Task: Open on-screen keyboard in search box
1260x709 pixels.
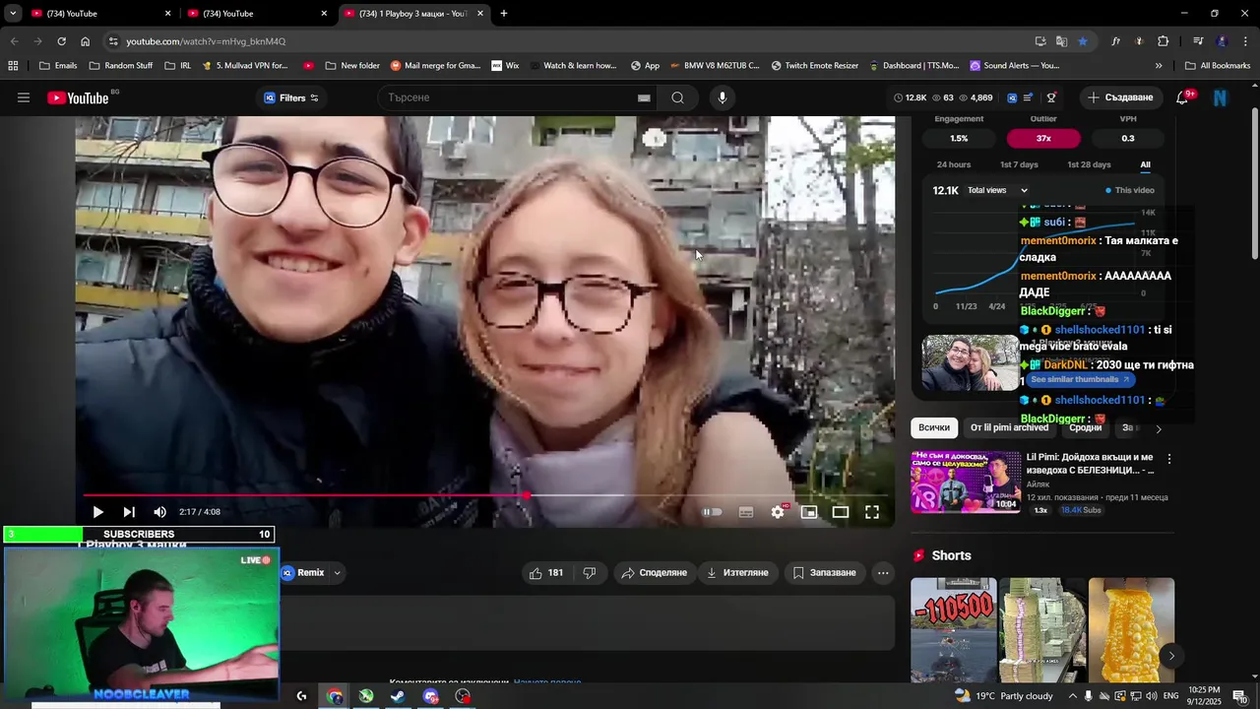Action: pyautogui.click(x=644, y=97)
